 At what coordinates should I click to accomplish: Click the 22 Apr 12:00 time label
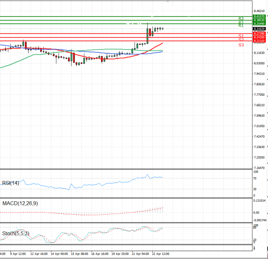161,254
